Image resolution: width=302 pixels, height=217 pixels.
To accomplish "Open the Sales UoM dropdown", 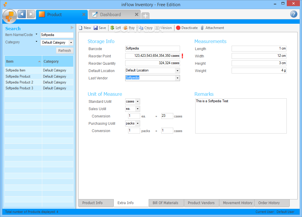I will click(x=138, y=109).
